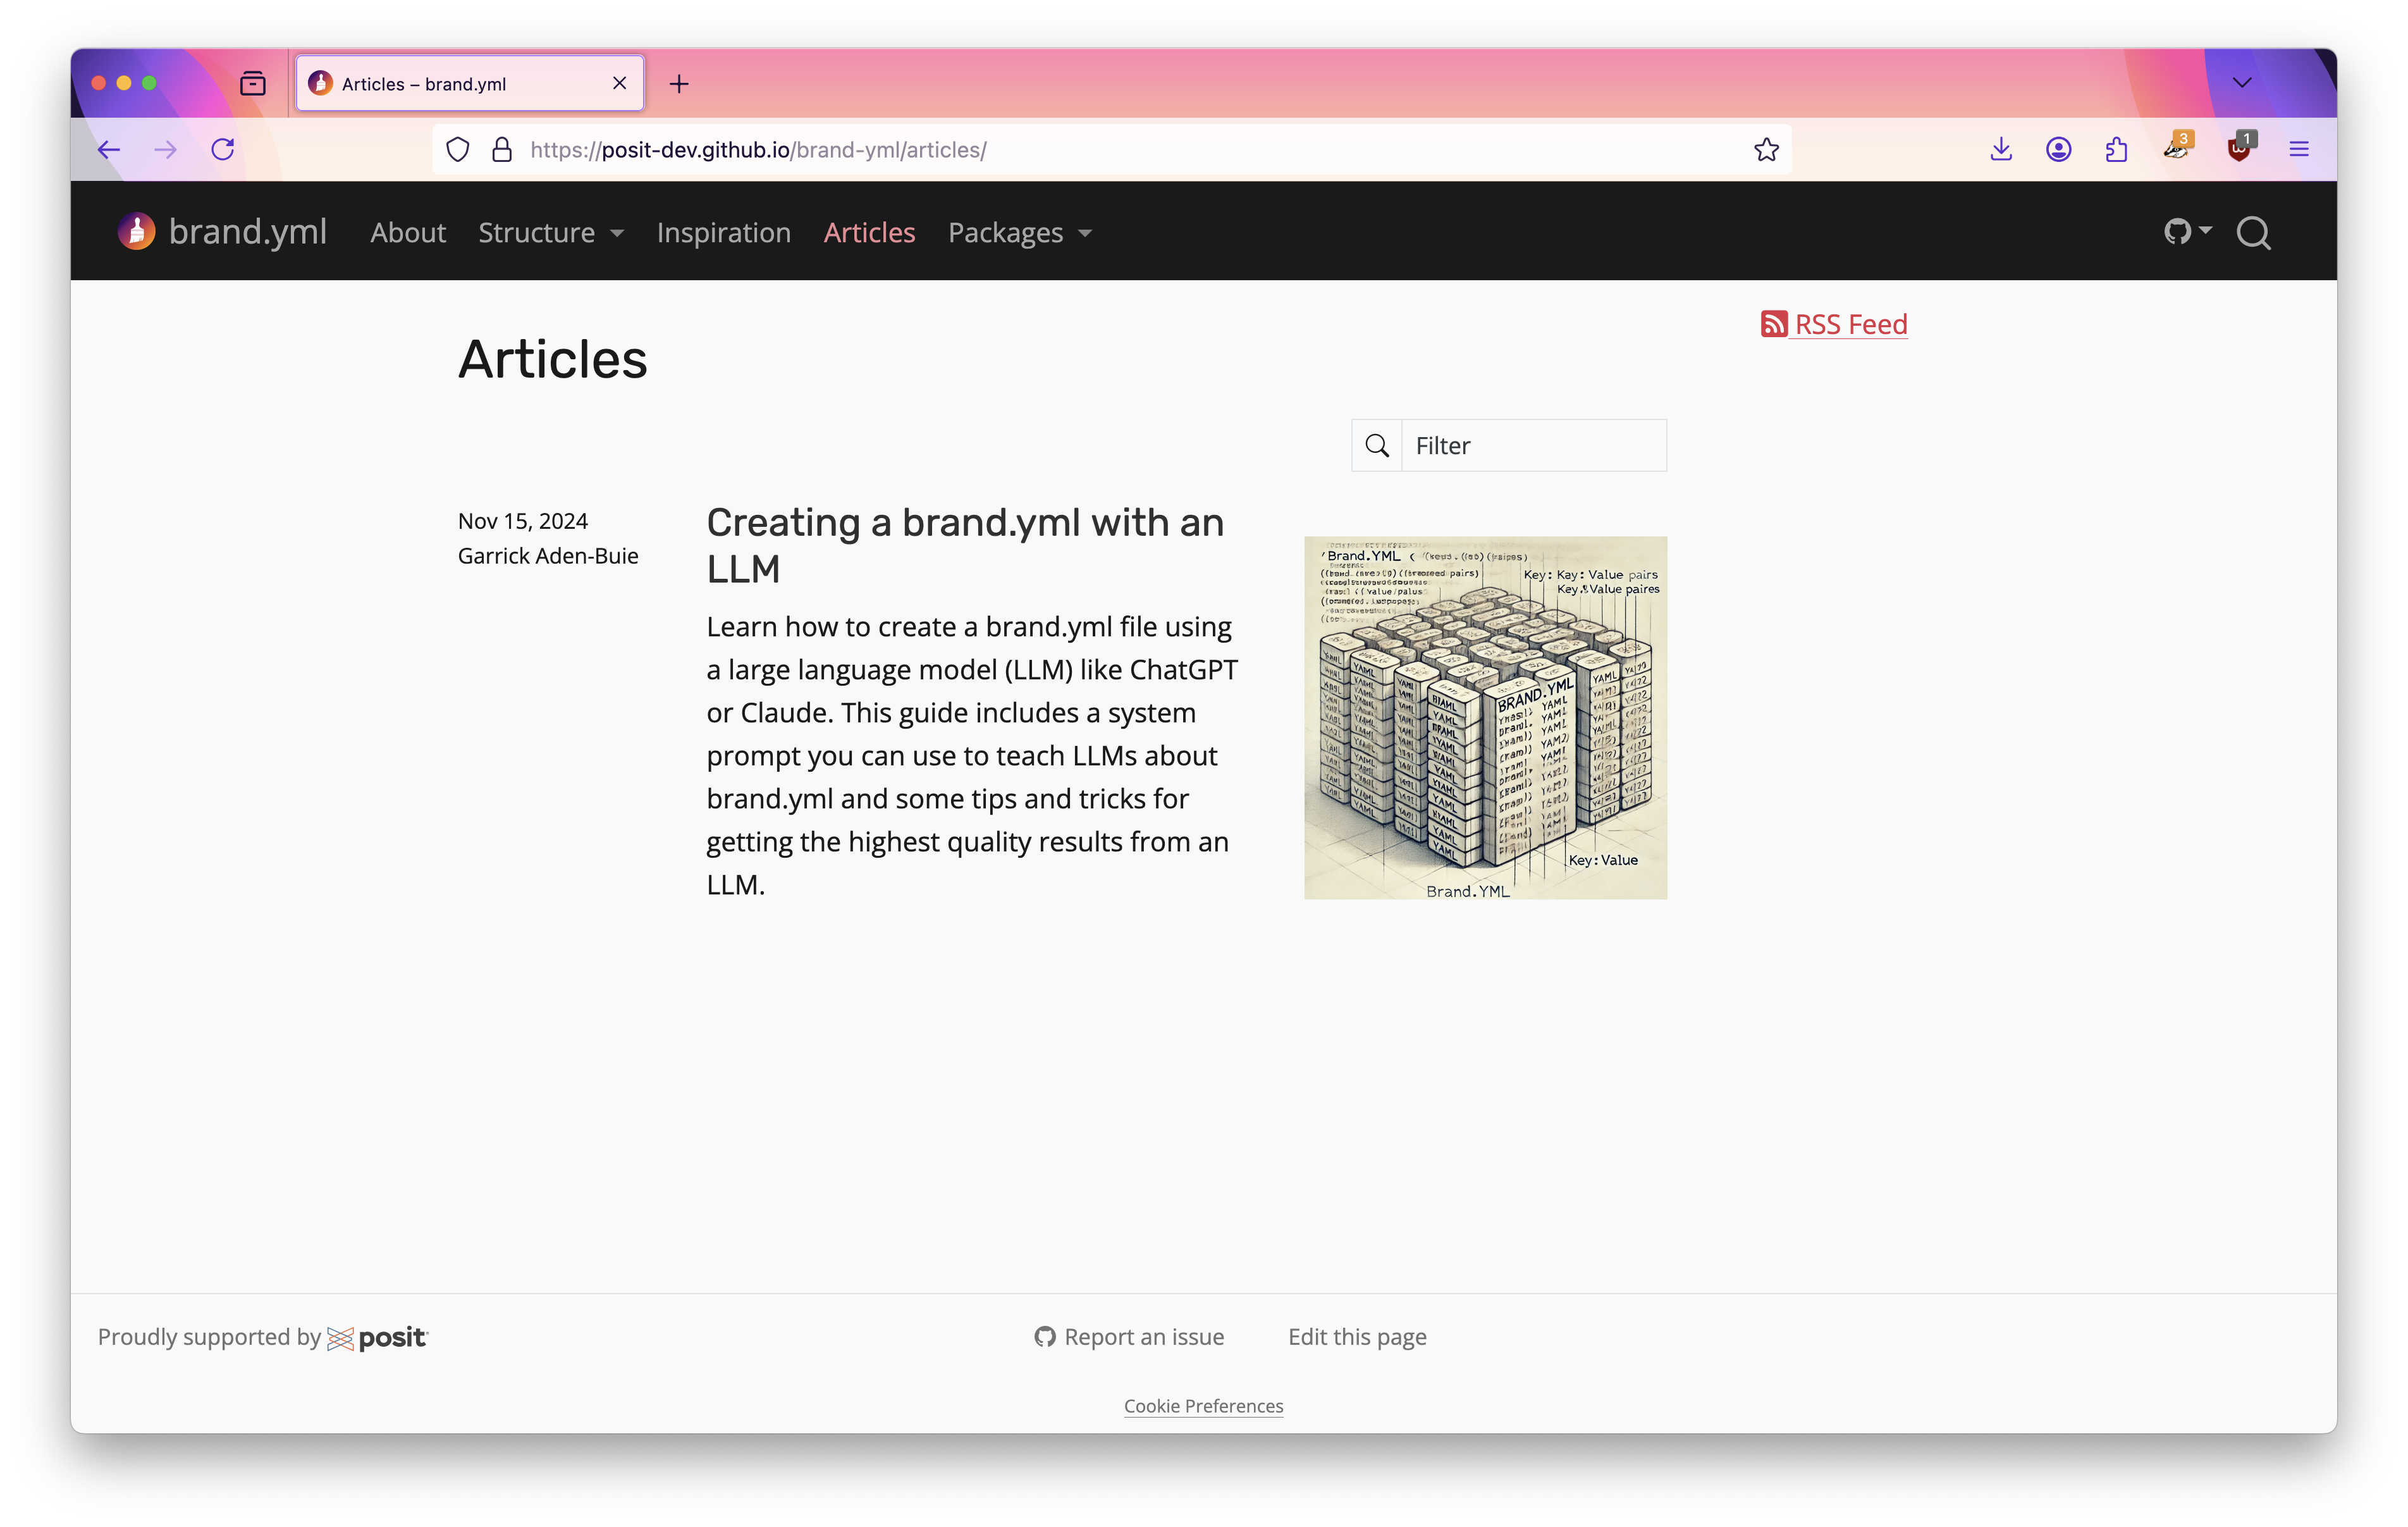This screenshot has width=2408, height=1527.
Task: Bookmark this page with the star icon
Action: click(1766, 150)
